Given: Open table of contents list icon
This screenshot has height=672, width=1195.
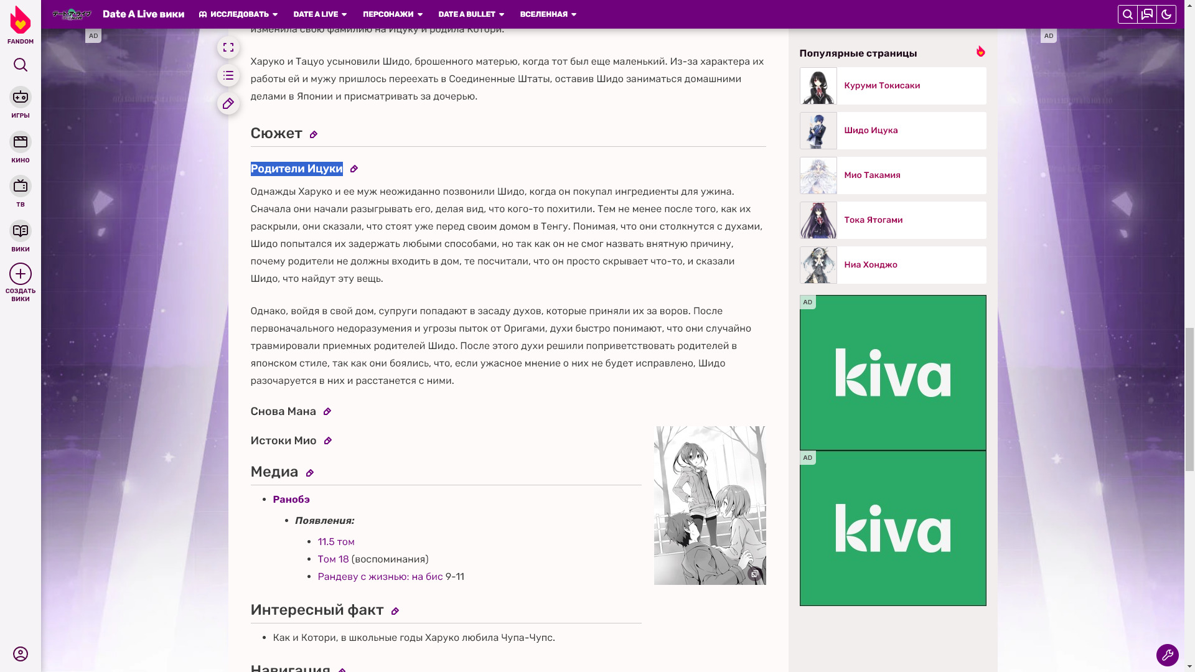Looking at the screenshot, I should pos(228,75).
